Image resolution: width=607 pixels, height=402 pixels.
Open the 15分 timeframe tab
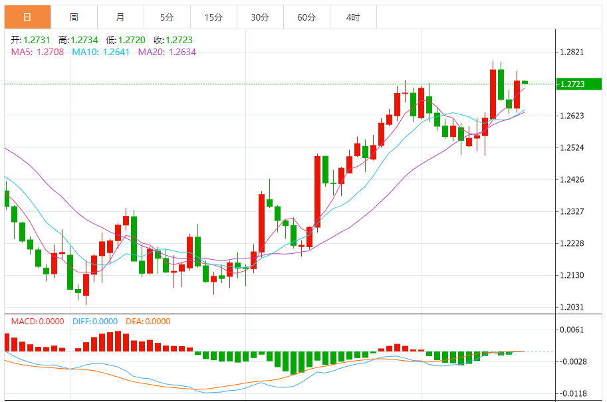[x=213, y=17]
